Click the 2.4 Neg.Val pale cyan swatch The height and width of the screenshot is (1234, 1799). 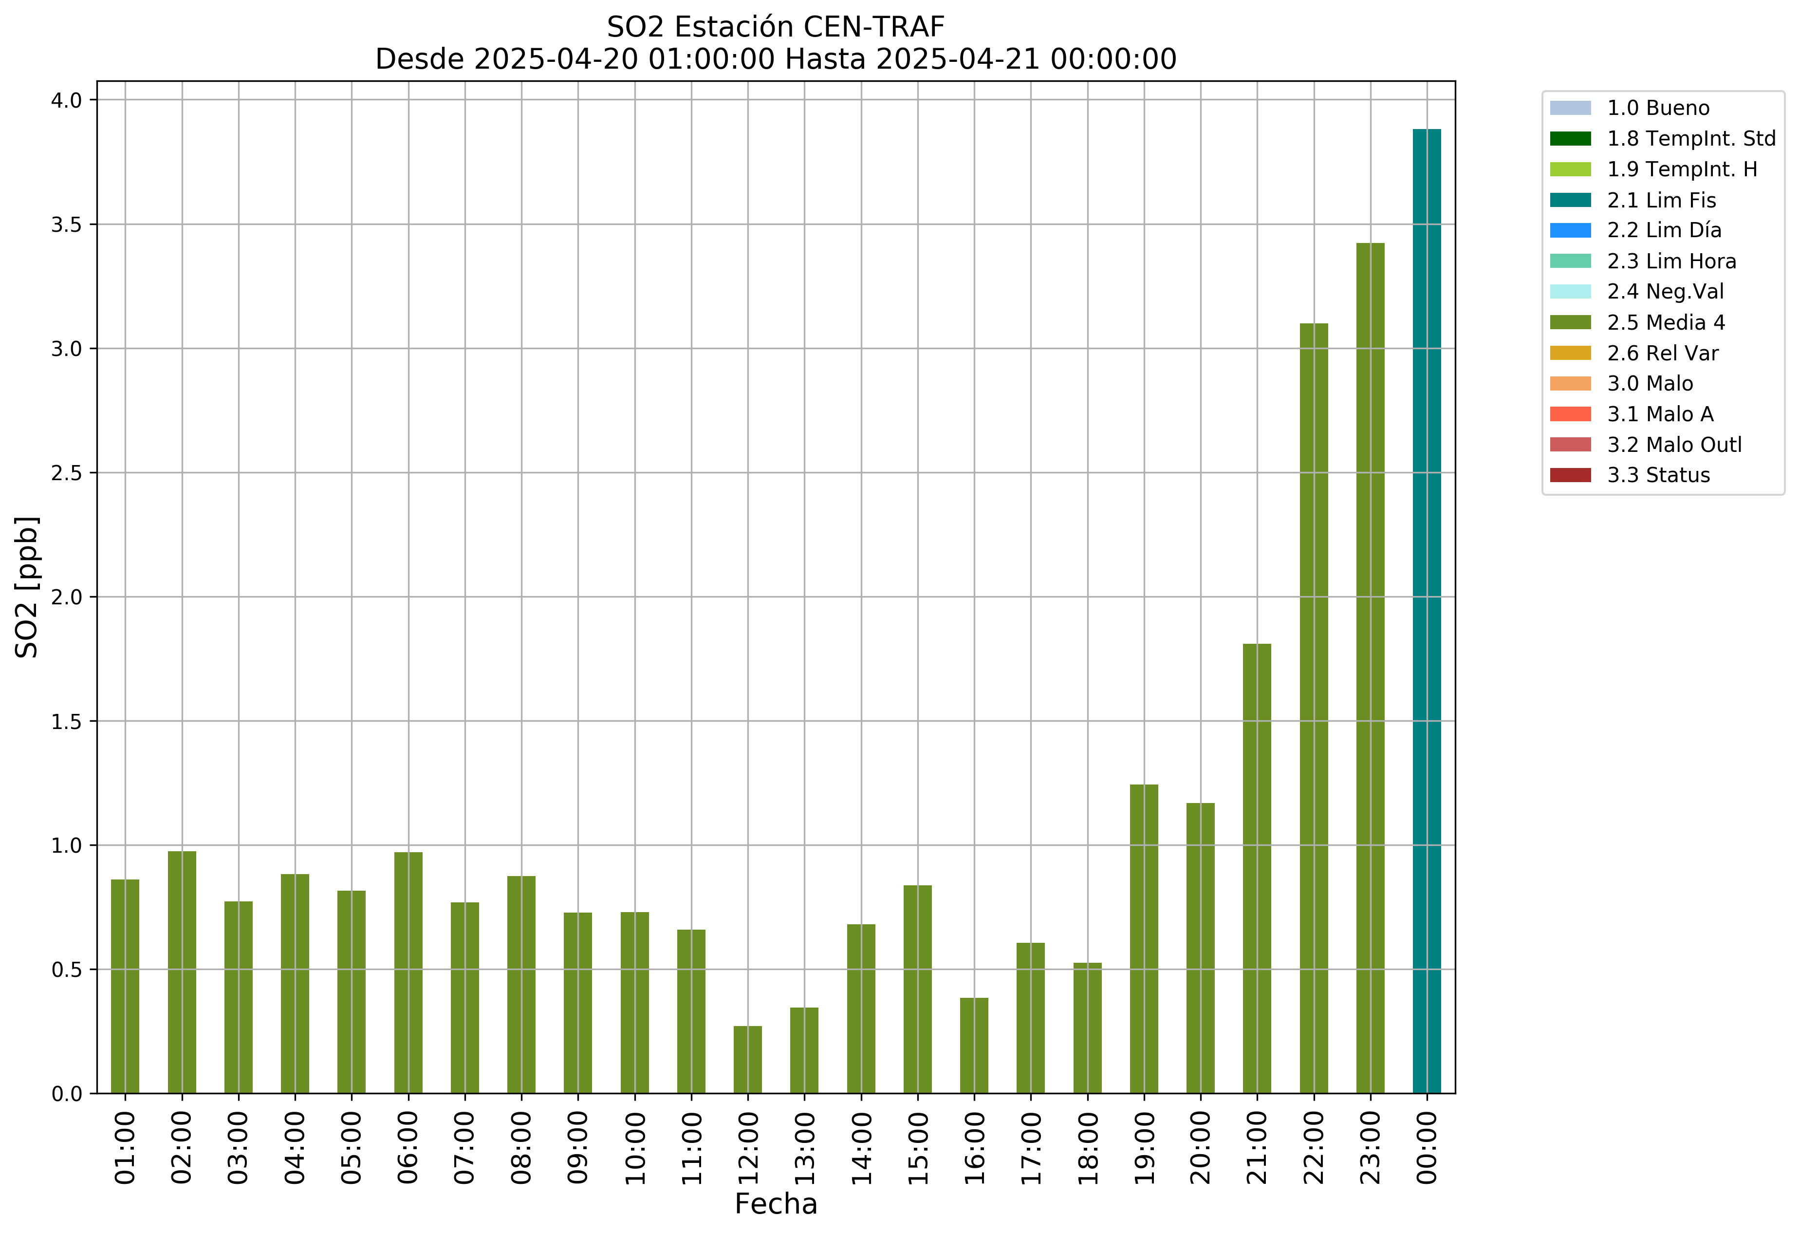[1570, 292]
